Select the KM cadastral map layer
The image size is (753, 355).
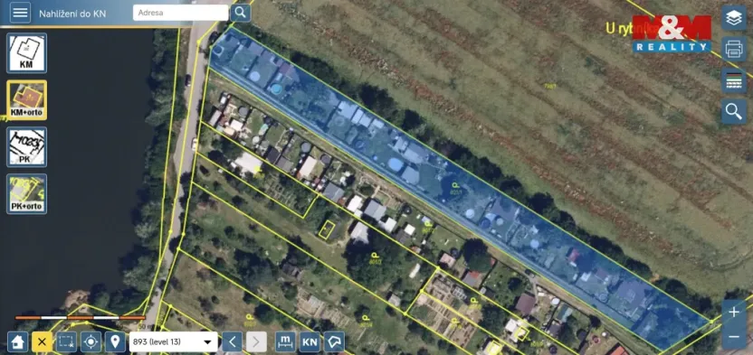pos(26,53)
